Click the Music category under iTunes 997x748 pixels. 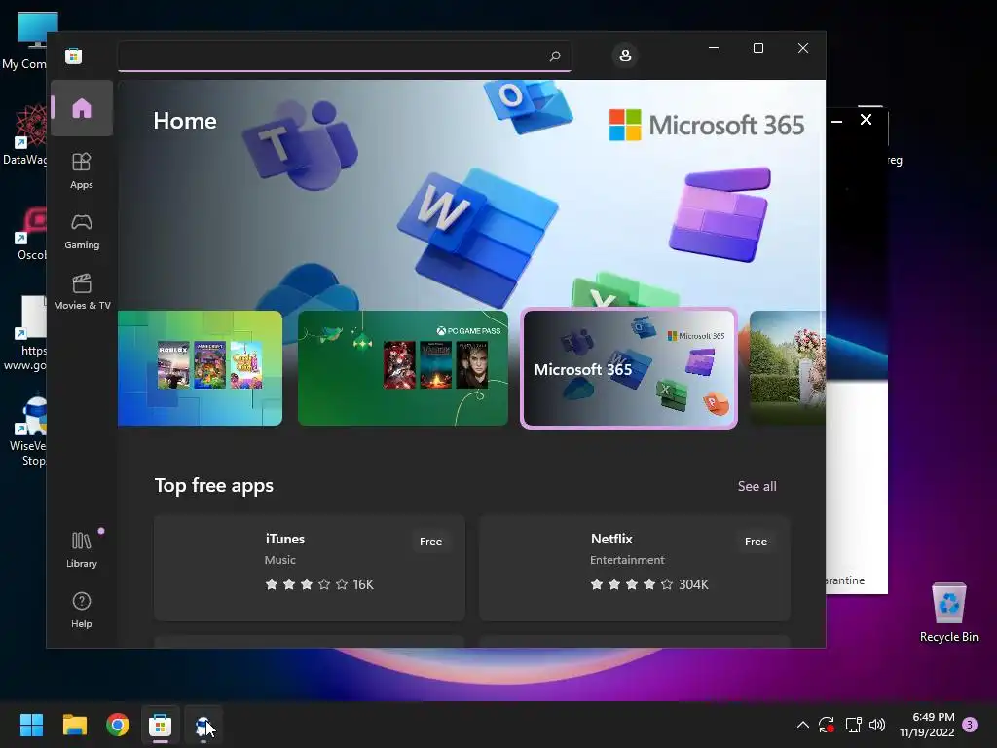pos(279,560)
